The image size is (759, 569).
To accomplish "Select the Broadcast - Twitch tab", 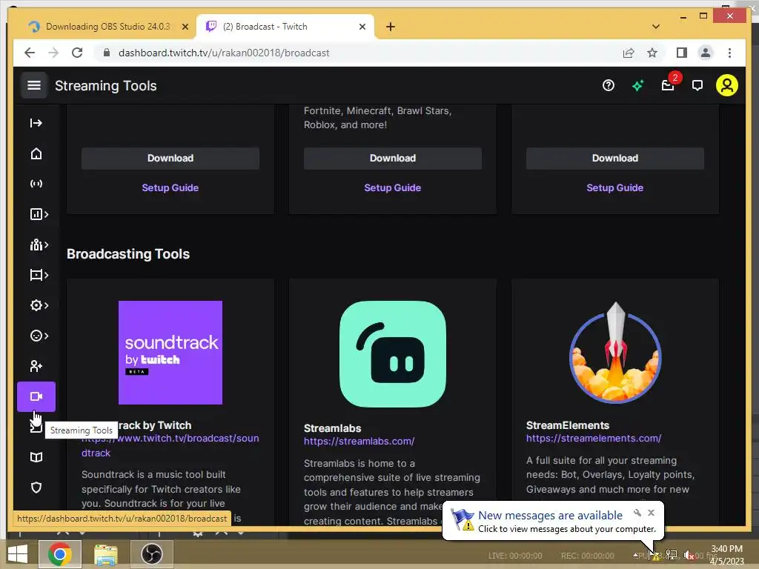I will (285, 27).
